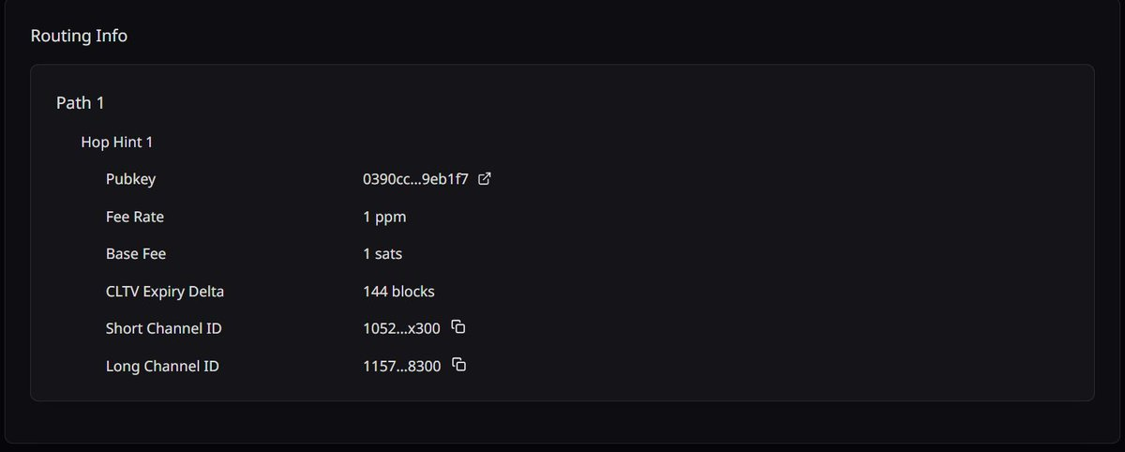Click the Pubkey field label

click(130, 179)
